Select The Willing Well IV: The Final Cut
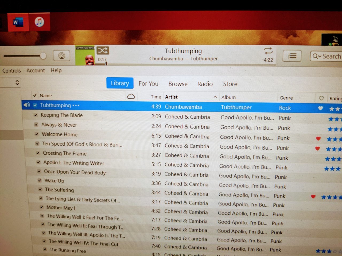The width and height of the screenshot is (342, 256). click(83, 242)
